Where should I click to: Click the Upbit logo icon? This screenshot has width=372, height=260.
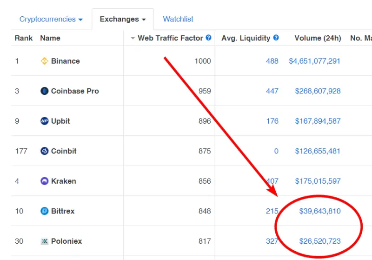click(x=44, y=121)
